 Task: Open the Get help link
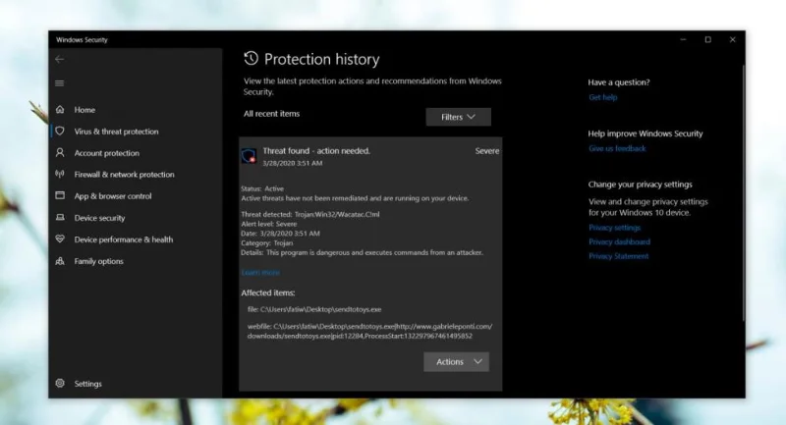pyautogui.click(x=603, y=97)
